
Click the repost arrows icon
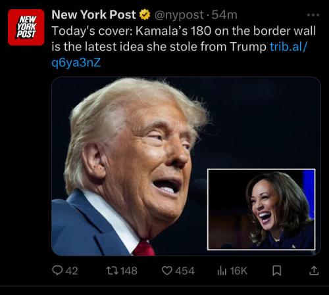[x=113, y=271]
